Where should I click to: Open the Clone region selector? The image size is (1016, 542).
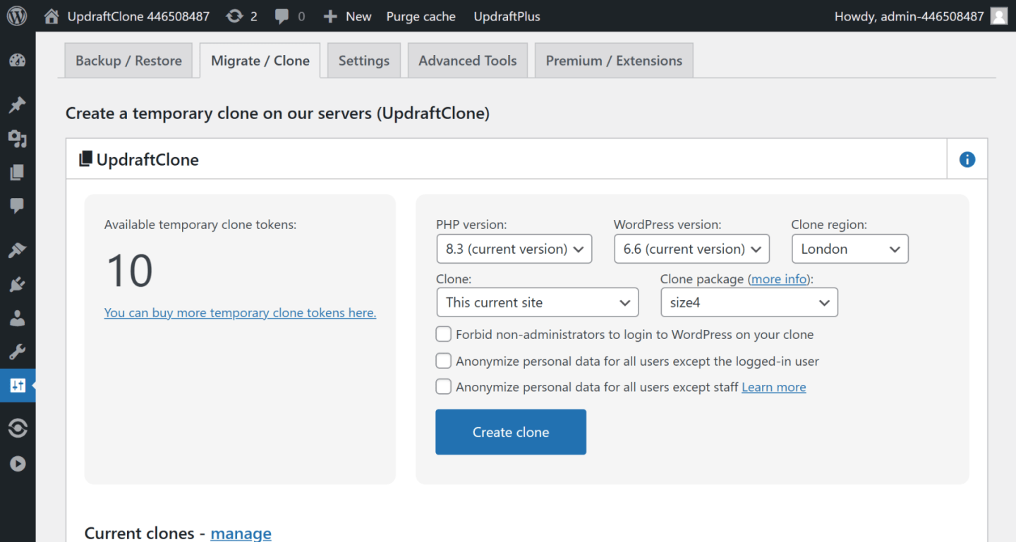(849, 248)
